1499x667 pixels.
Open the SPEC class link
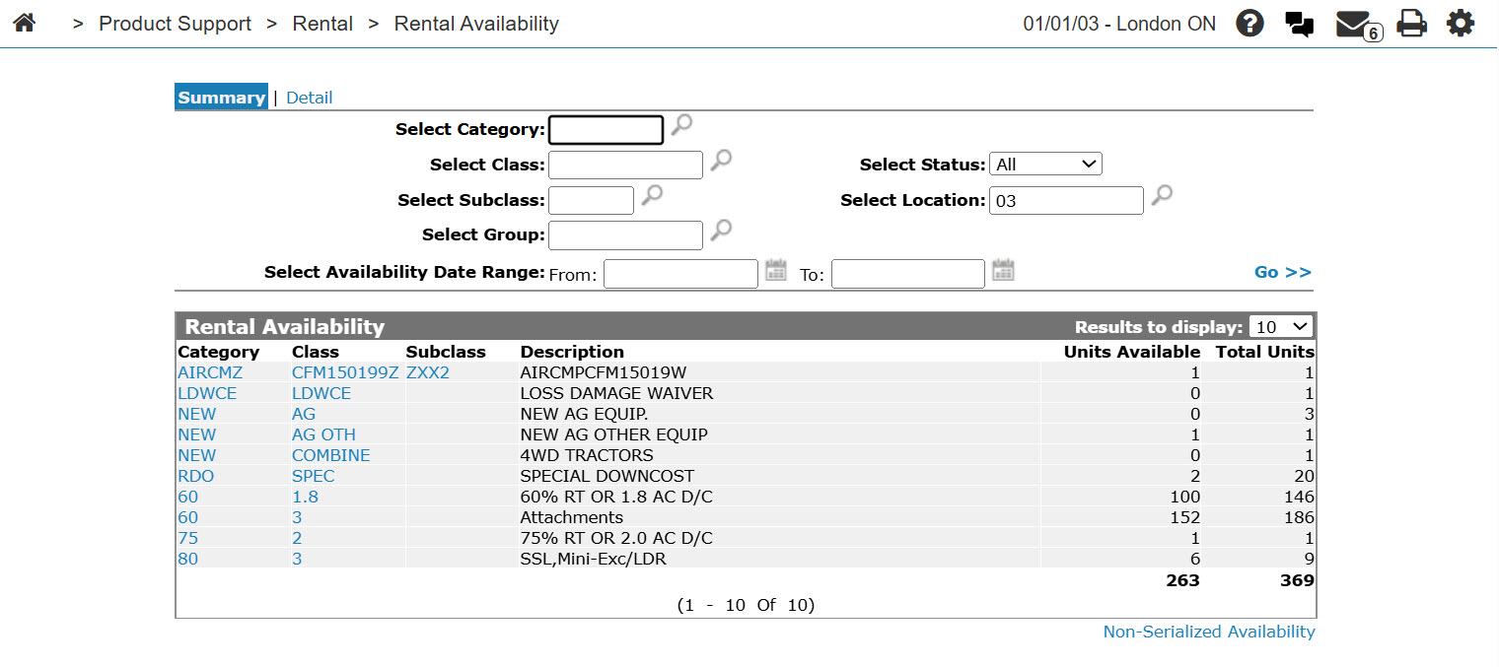point(314,476)
